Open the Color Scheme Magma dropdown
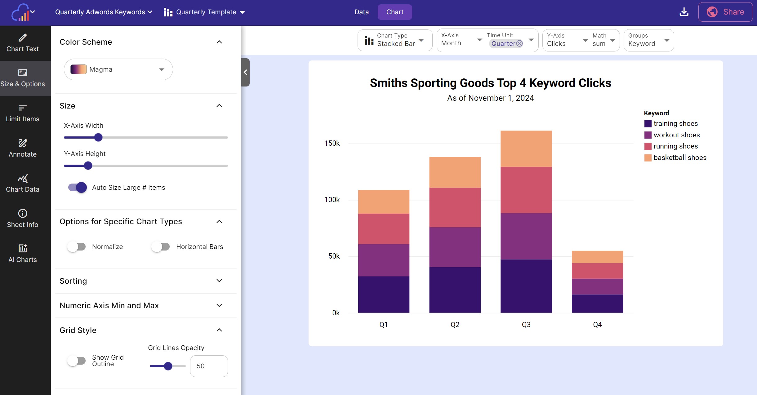The width and height of the screenshot is (757, 395). coord(161,69)
